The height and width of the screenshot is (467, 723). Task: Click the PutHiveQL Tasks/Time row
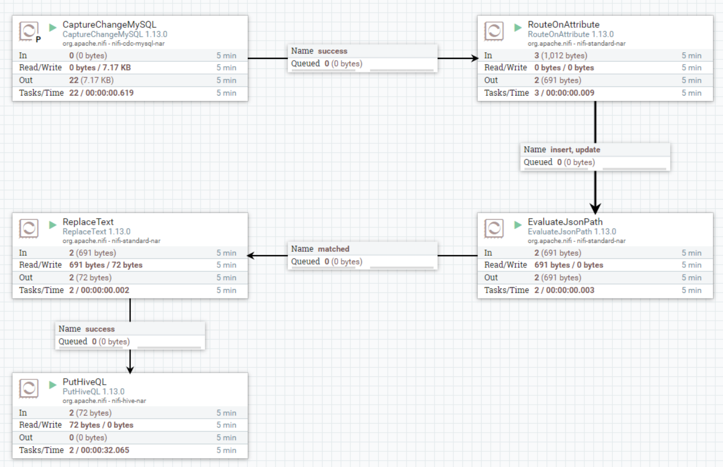click(130, 450)
